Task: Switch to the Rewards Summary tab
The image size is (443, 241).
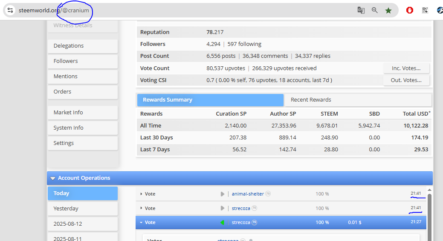Action: click(210, 100)
